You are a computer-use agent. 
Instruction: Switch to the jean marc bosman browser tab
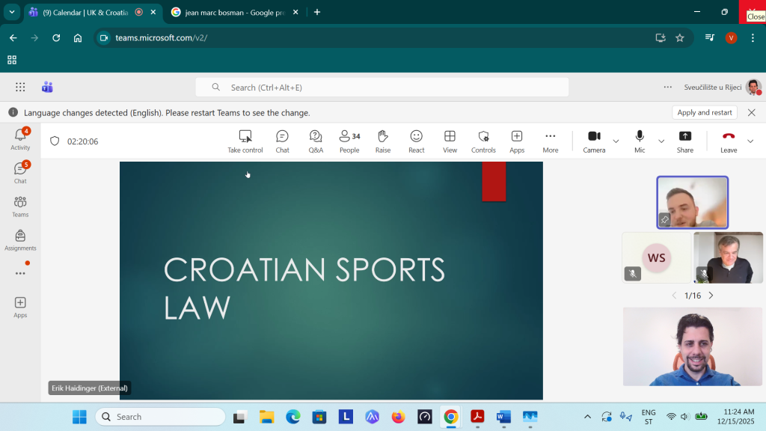[x=232, y=12]
